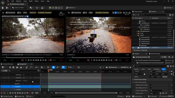Enable Look at Tracking checkbox
The height and width of the screenshot is (98, 175).
click(150, 85)
